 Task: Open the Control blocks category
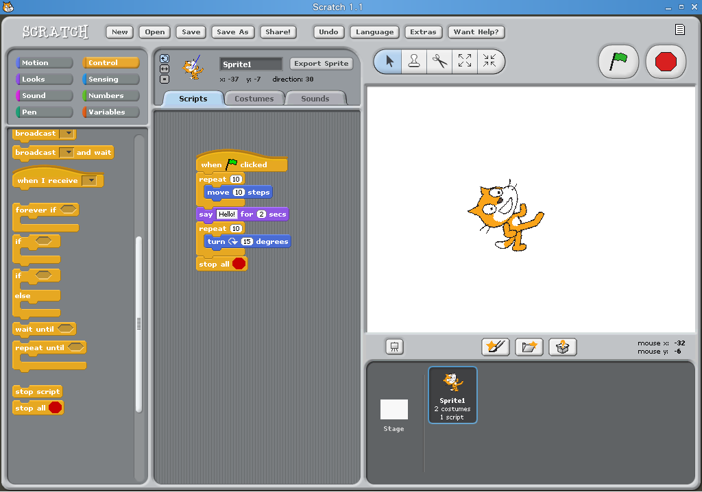point(110,62)
